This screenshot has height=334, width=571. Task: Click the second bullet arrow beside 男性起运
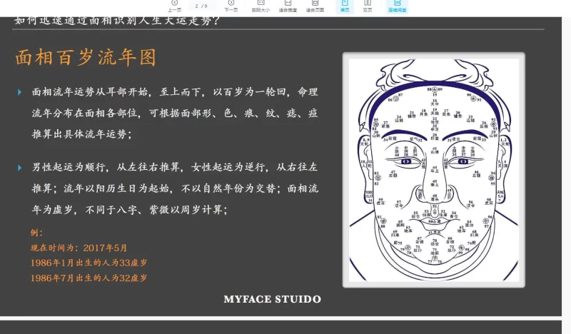19,168
